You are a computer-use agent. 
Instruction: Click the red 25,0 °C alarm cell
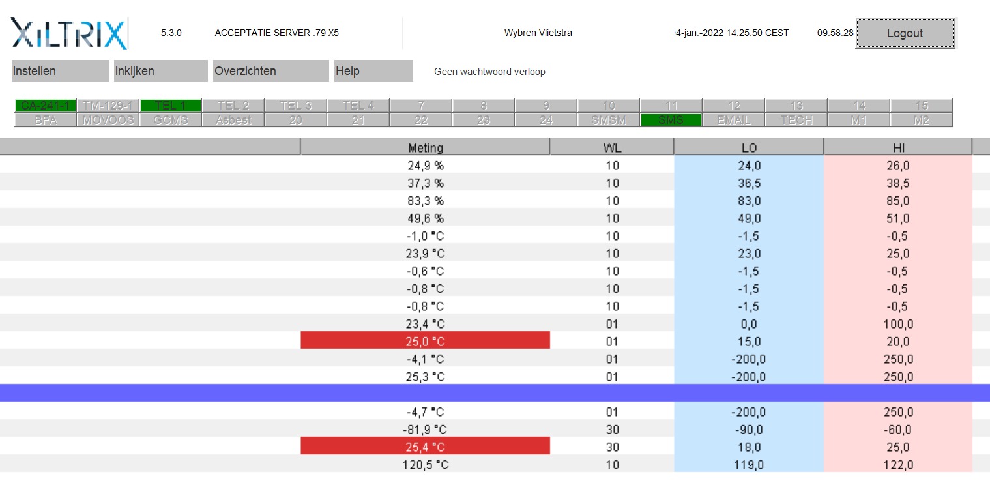click(x=425, y=340)
